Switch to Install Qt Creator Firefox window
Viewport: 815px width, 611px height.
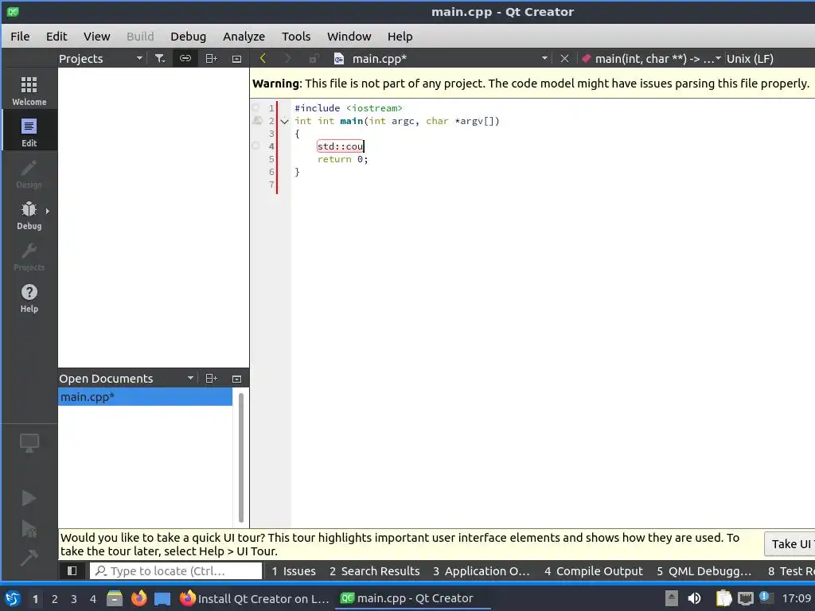click(255, 598)
